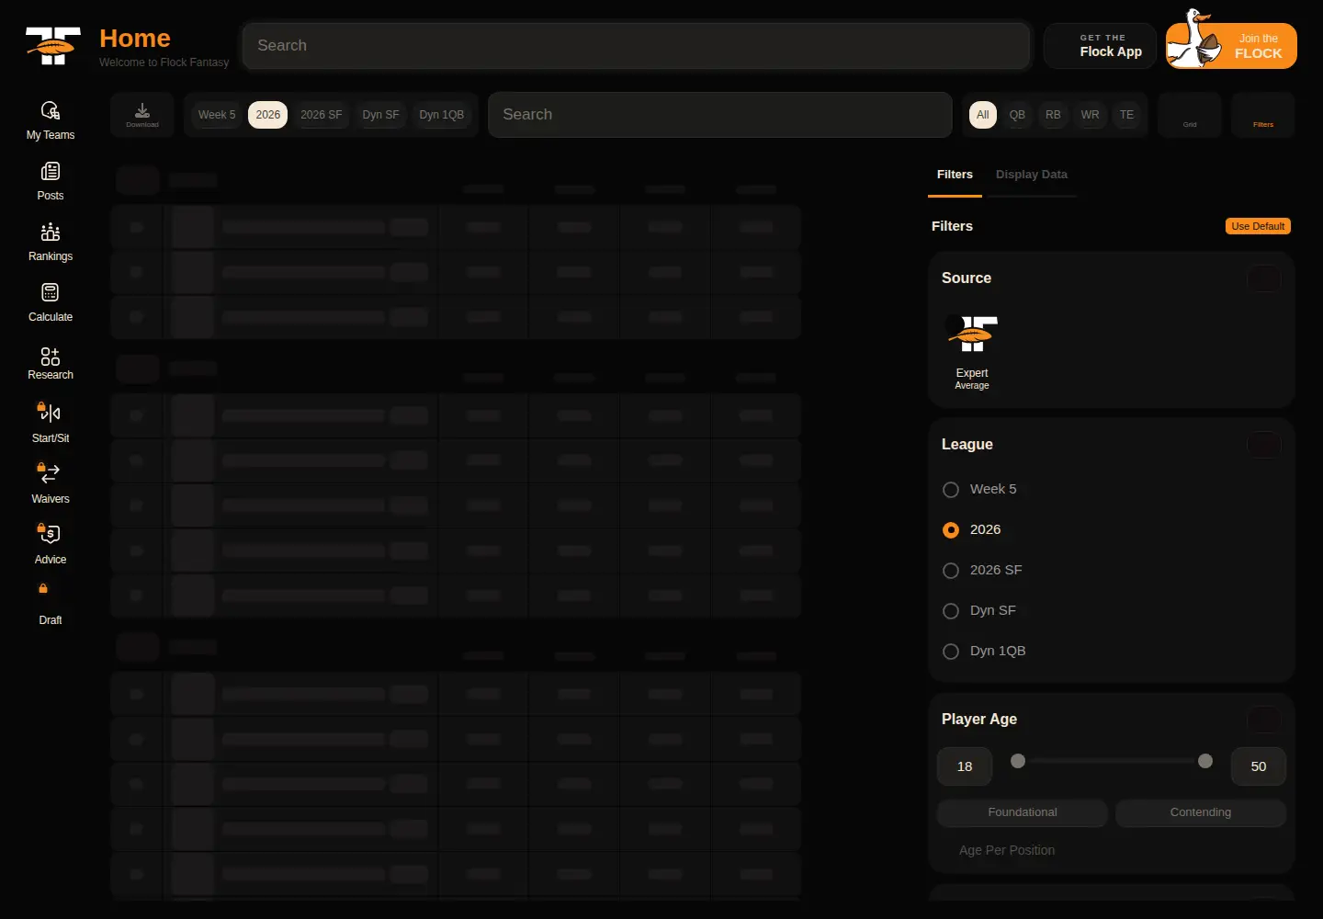
Task: Select the 2026 league radio button
Action: 951,530
